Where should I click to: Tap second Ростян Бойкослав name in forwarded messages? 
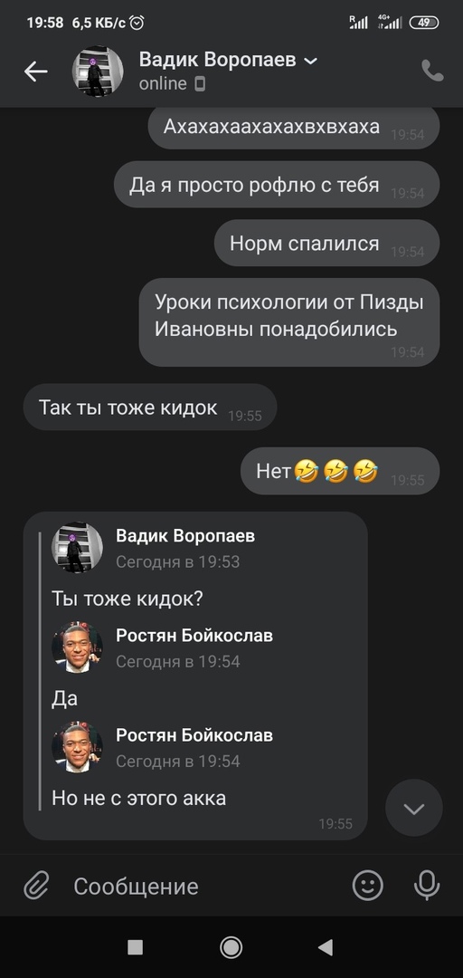click(194, 735)
